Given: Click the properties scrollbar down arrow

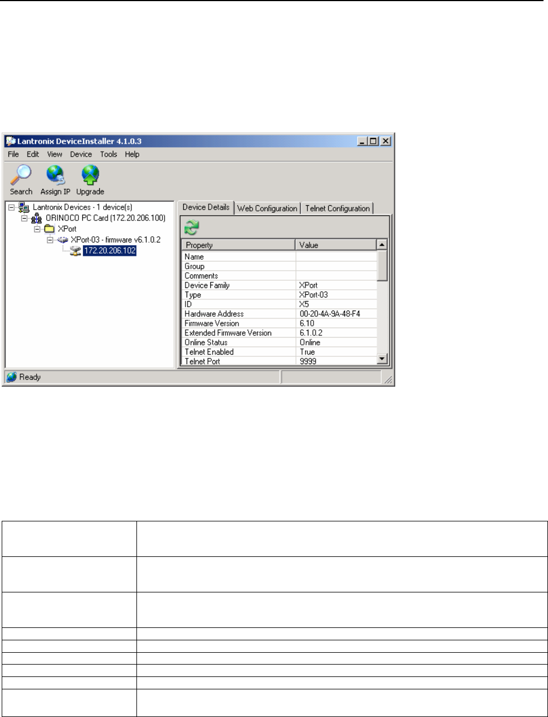Looking at the screenshot, I should coord(382,358).
